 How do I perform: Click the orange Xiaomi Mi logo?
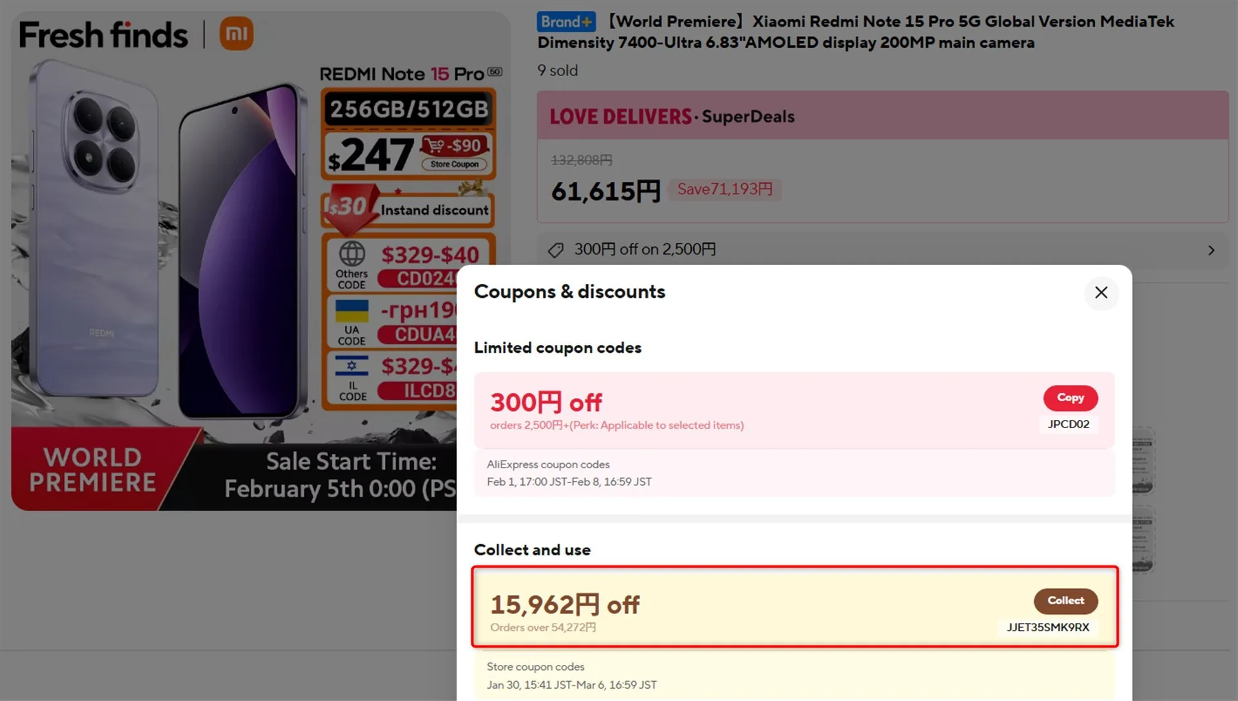tap(236, 34)
